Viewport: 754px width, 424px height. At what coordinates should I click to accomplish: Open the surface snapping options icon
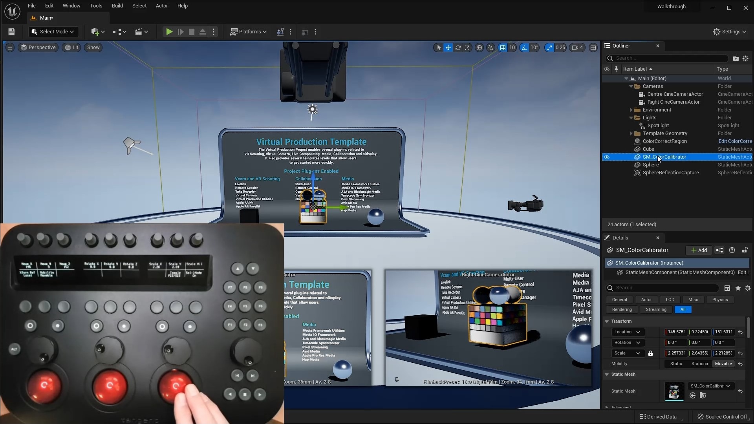tap(490, 48)
